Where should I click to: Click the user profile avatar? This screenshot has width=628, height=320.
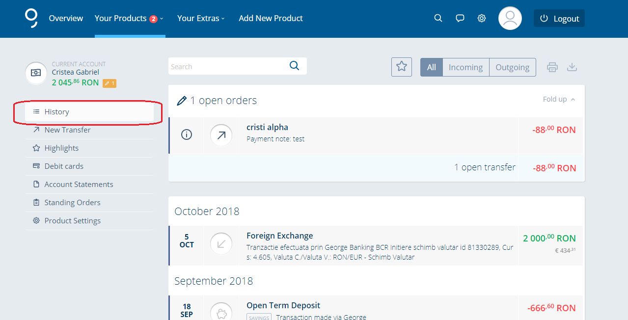(510, 18)
